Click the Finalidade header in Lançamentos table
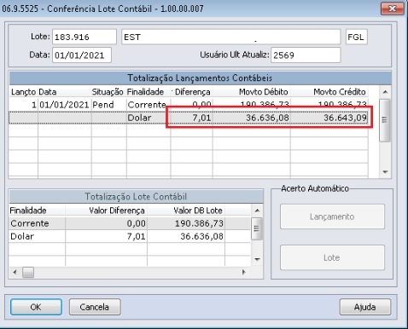 [145, 92]
